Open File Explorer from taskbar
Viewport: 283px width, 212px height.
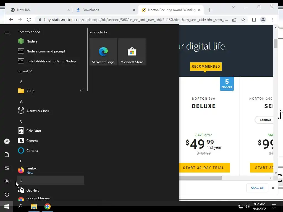coord(34,206)
